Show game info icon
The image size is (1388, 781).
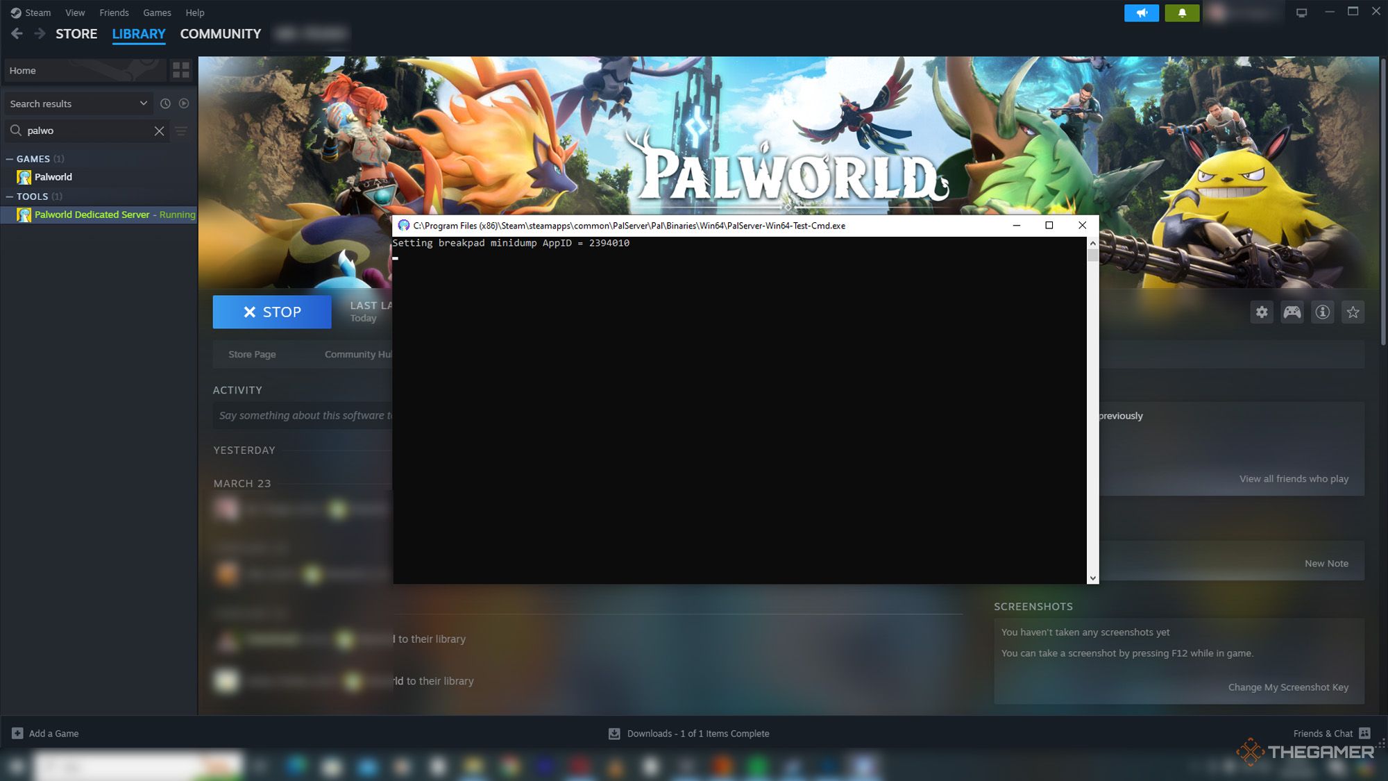pyautogui.click(x=1323, y=312)
